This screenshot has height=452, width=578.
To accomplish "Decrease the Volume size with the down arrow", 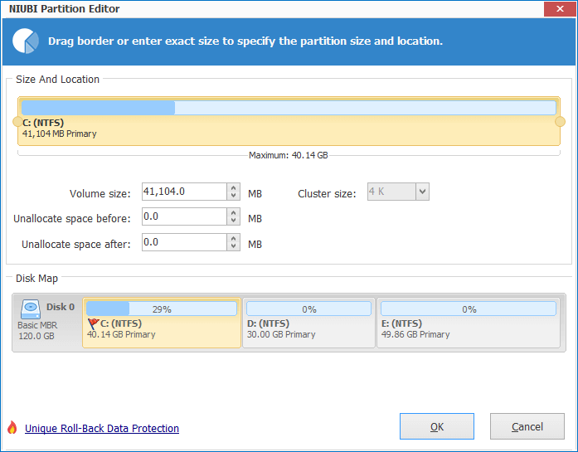I will pos(233,196).
